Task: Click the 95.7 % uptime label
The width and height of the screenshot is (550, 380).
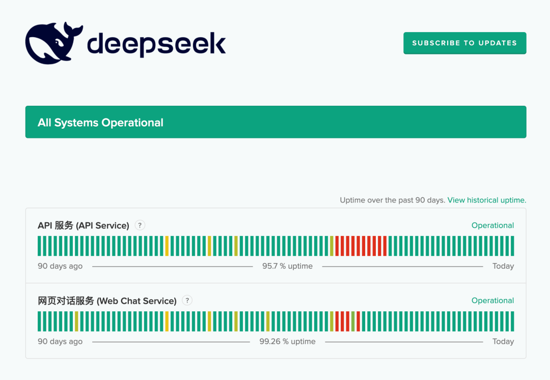Action: pos(287,266)
